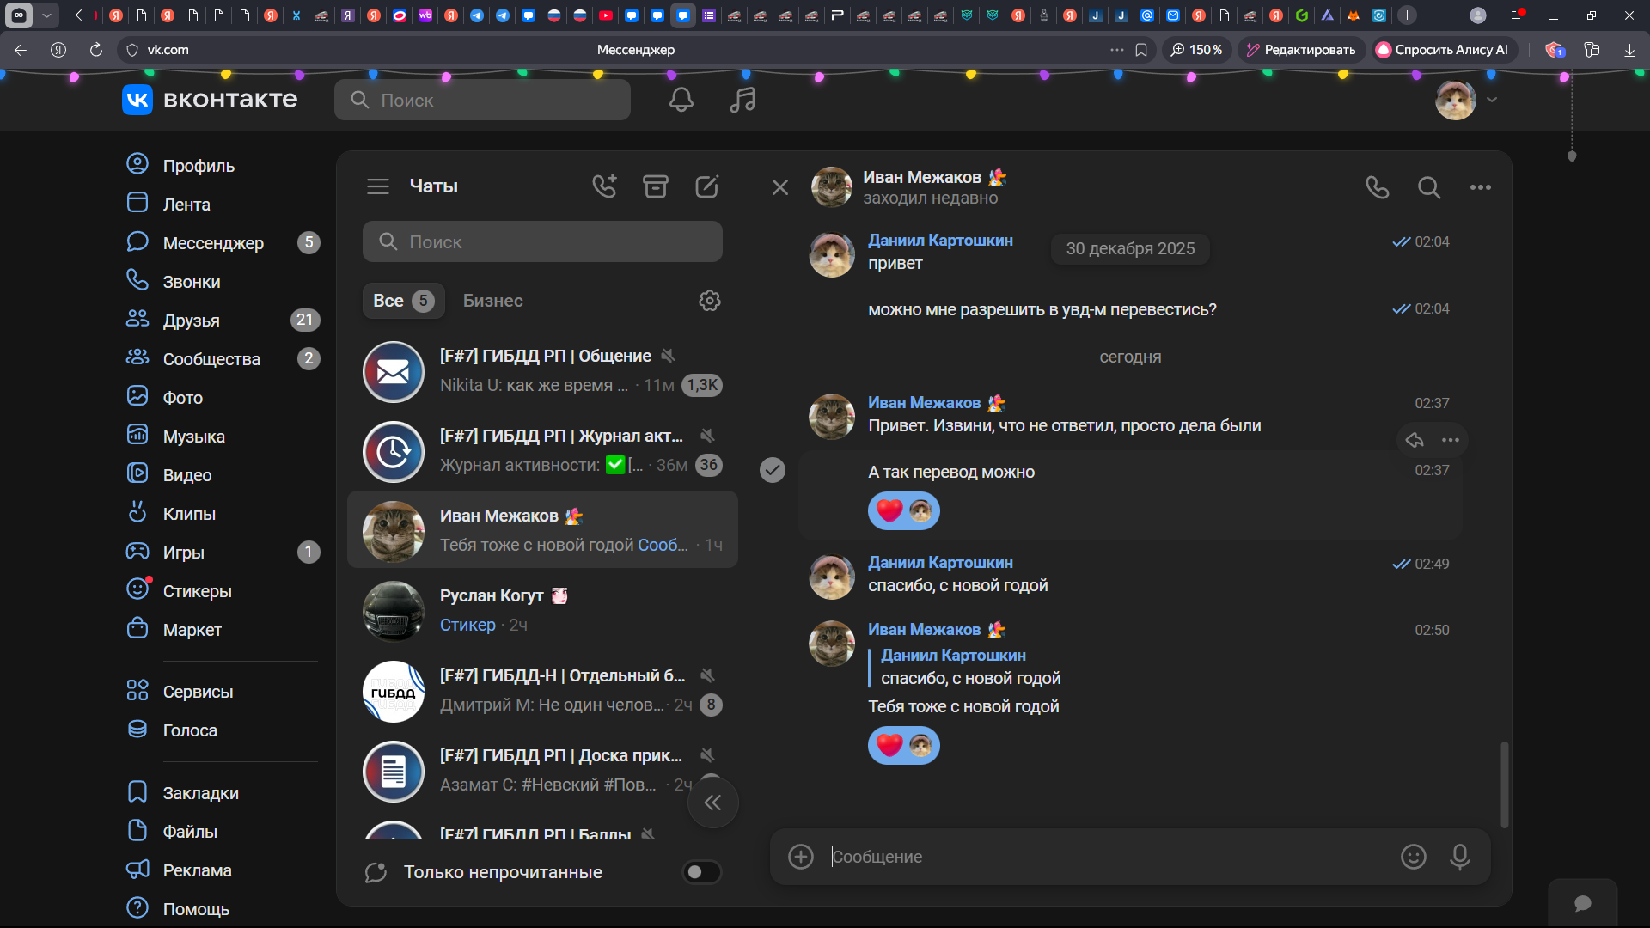
Task: Switch to the Бизнес chats tab
Action: click(492, 301)
